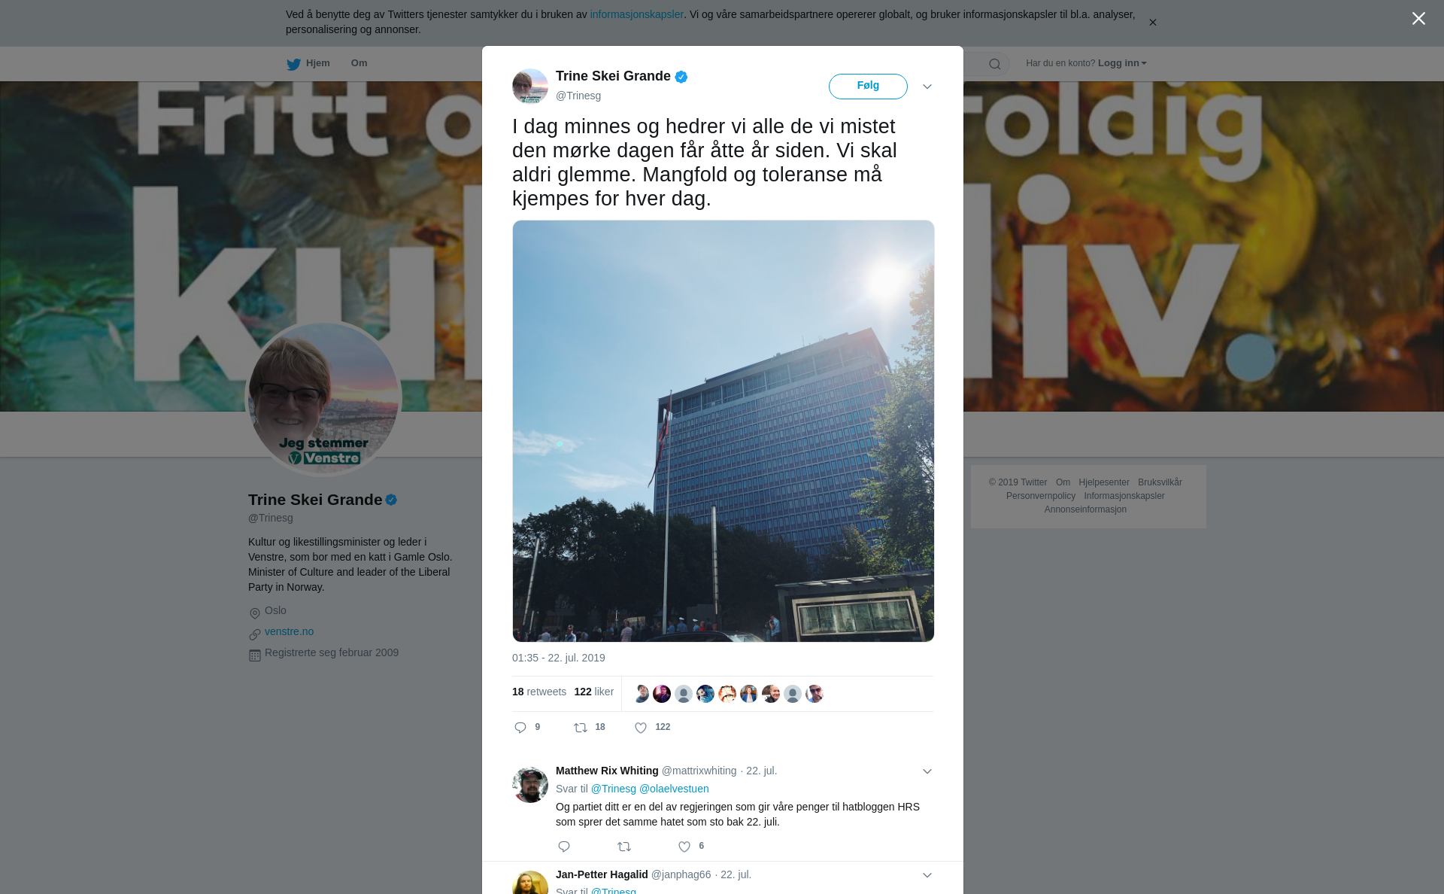Click the reply icon under the main tweet

(520, 728)
